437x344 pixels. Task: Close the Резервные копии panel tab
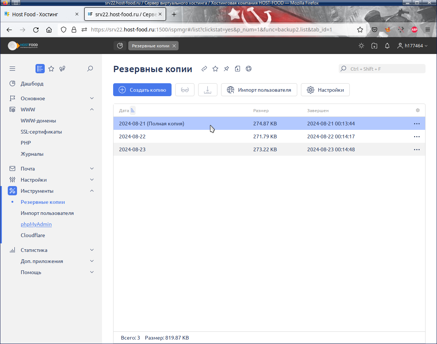tap(174, 46)
